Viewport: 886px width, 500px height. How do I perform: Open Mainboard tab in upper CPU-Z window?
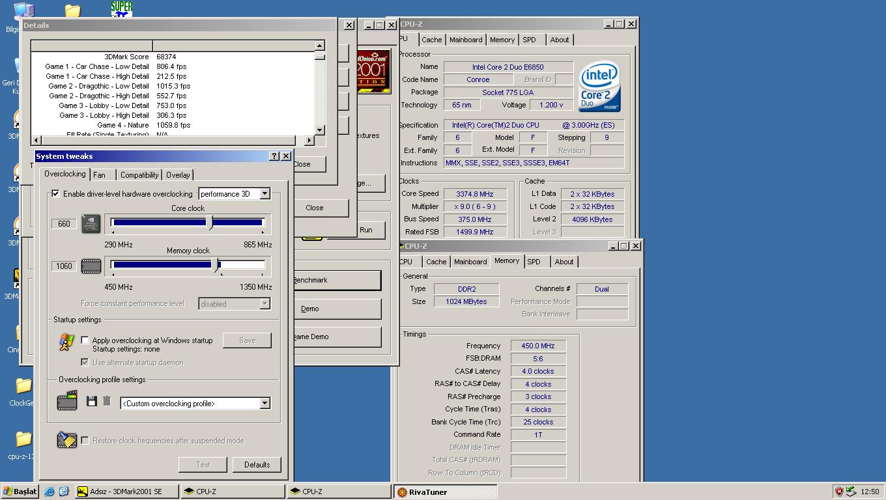coord(466,40)
